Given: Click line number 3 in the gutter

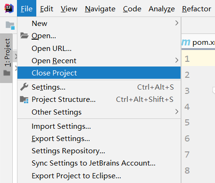Looking at the screenshot, I should [187, 91].
